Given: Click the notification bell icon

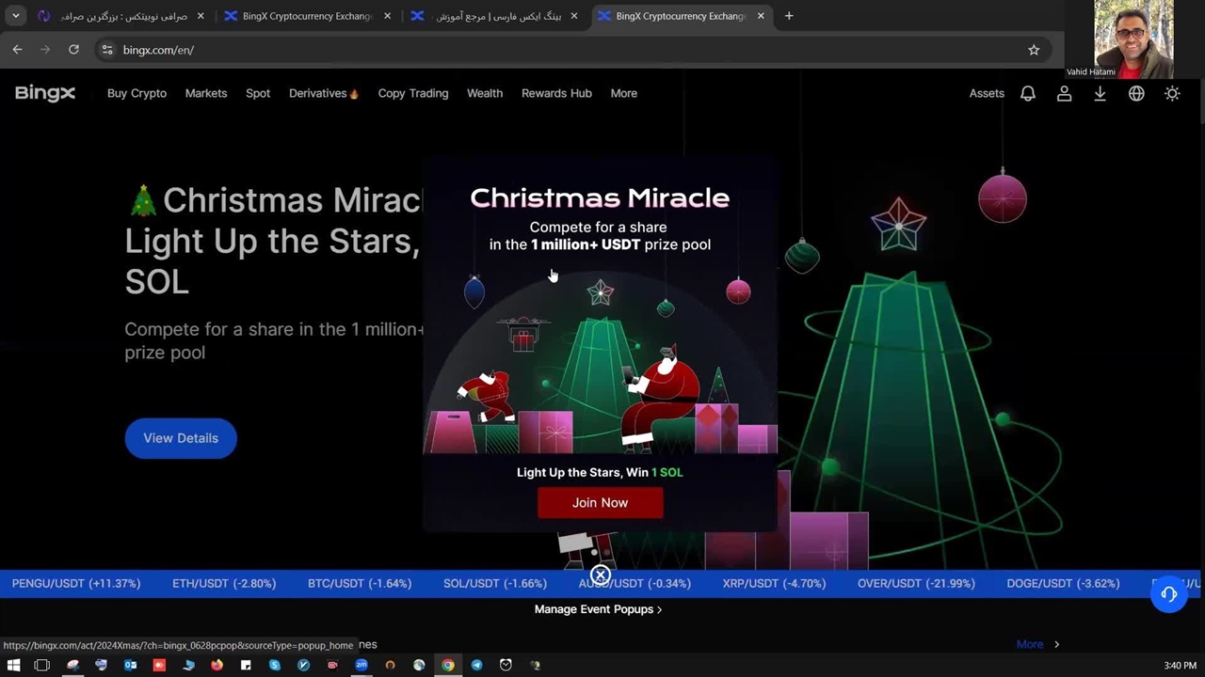Looking at the screenshot, I should click(x=1028, y=93).
